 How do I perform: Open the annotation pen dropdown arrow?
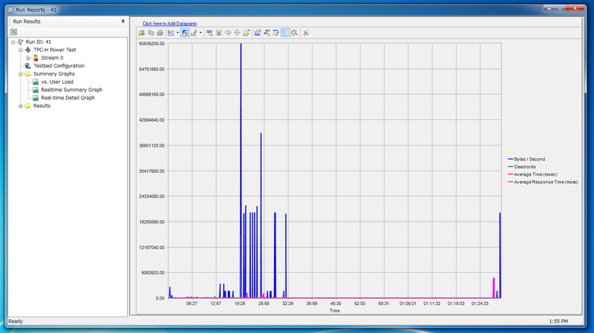200,33
